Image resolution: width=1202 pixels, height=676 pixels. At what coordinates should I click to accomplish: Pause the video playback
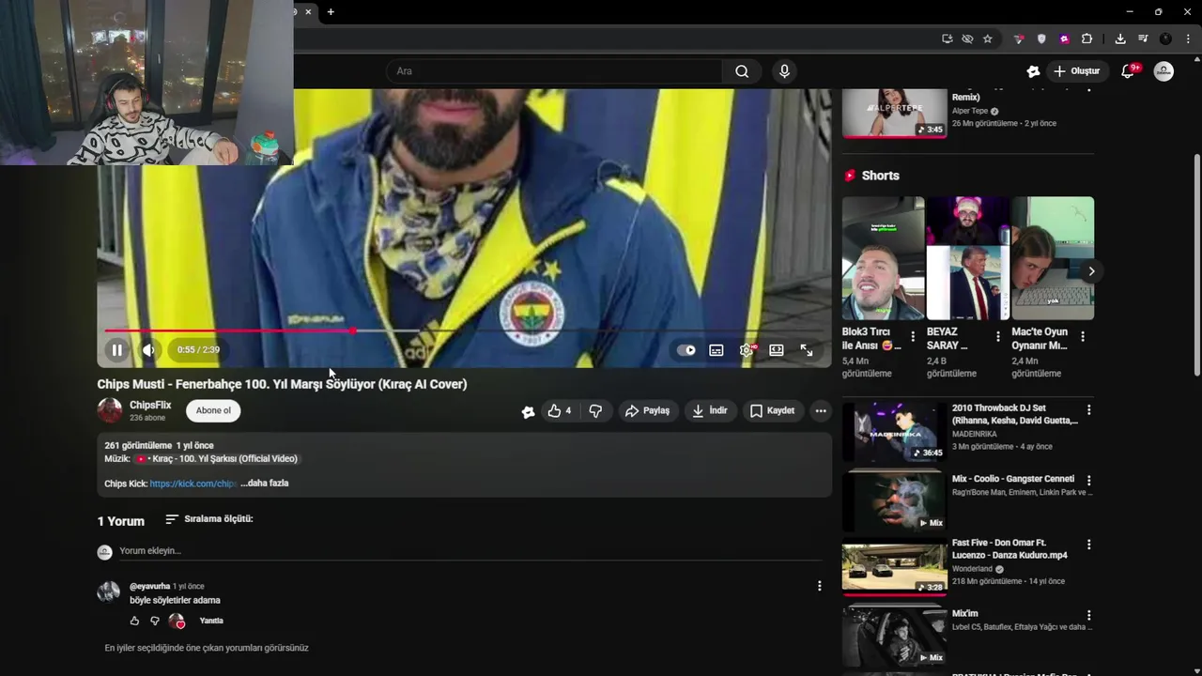pos(116,350)
